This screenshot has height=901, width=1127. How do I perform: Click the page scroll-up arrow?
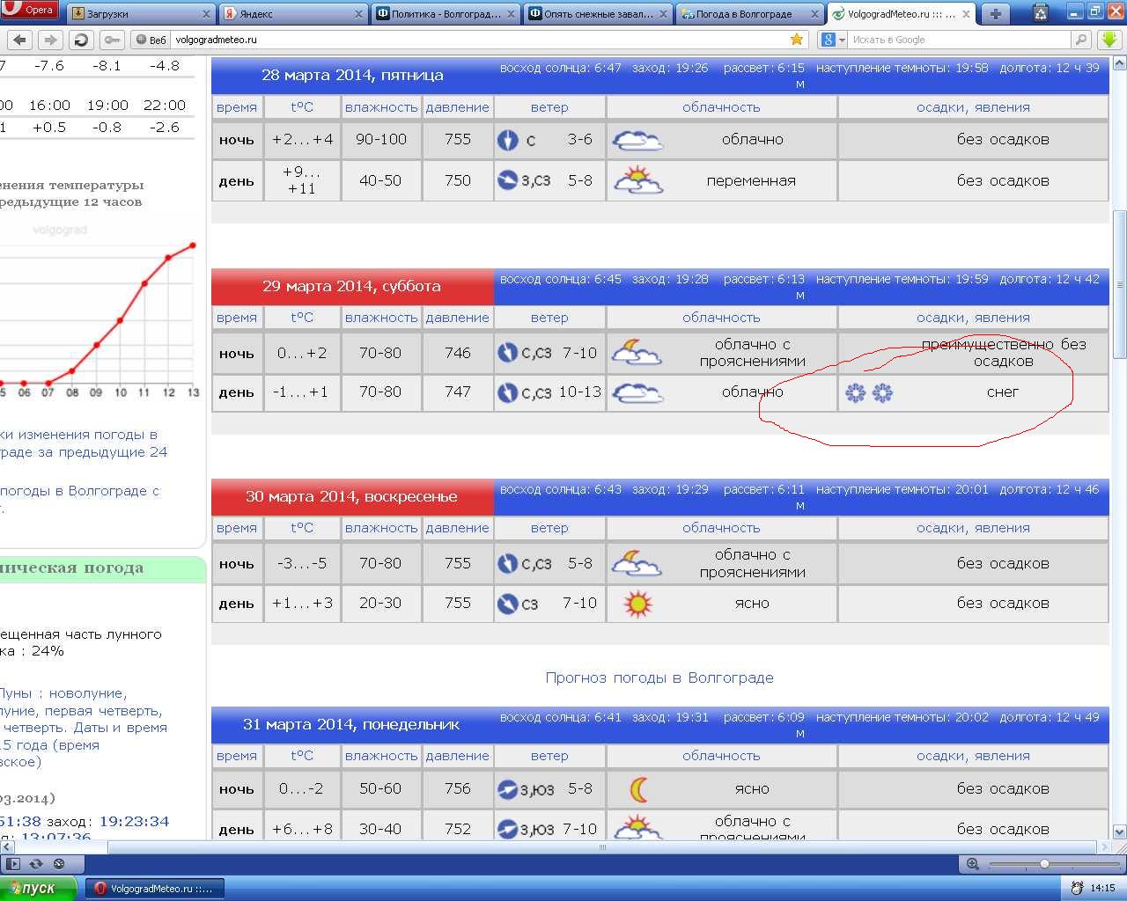pyautogui.click(x=1119, y=63)
